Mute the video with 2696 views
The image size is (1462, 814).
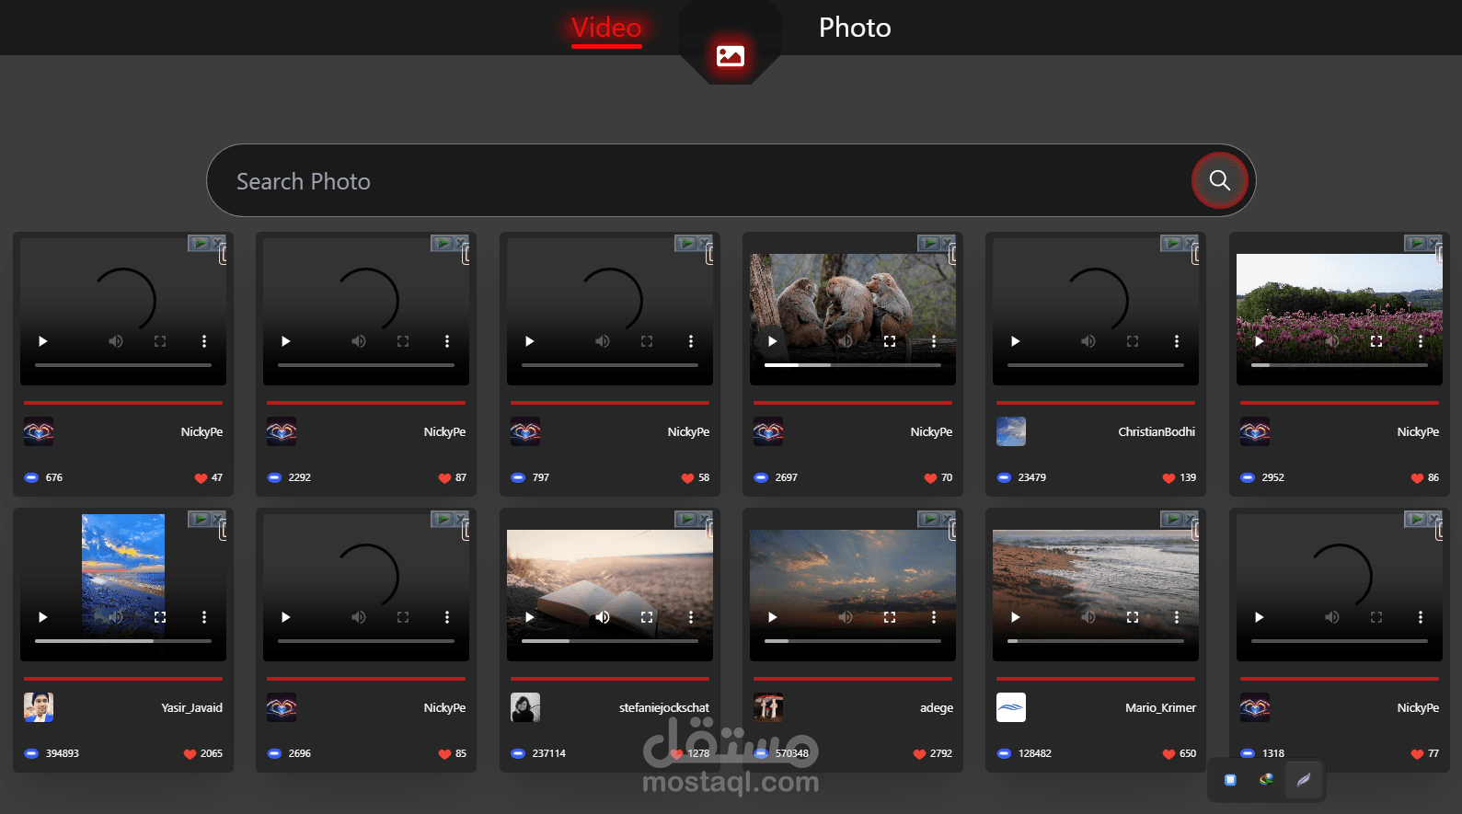click(359, 617)
